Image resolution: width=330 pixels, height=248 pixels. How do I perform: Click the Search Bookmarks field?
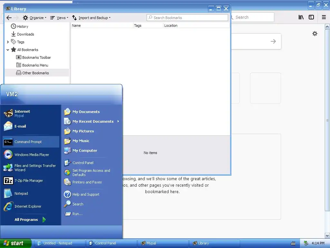(187, 18)
